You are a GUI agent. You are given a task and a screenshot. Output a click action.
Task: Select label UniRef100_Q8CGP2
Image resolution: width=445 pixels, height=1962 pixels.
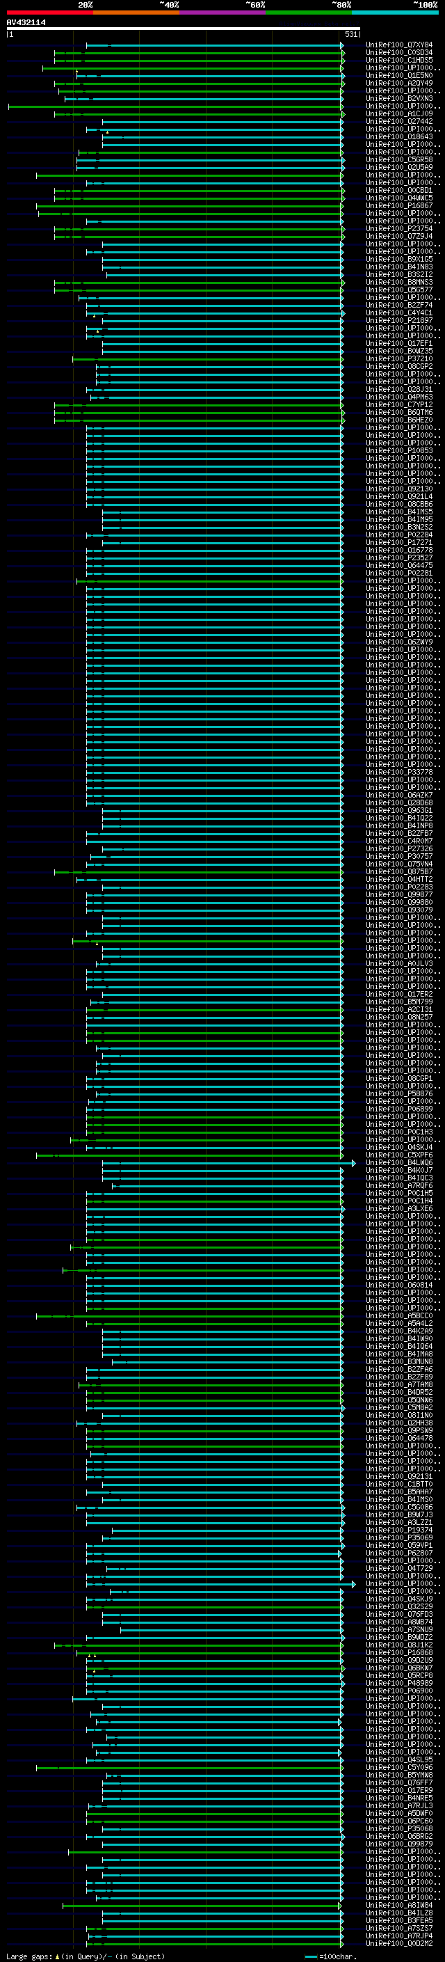click(399, 366)
